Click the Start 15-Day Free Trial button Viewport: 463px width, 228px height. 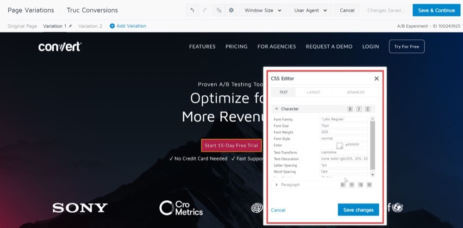pyautogui.click(x=231, y=145)
